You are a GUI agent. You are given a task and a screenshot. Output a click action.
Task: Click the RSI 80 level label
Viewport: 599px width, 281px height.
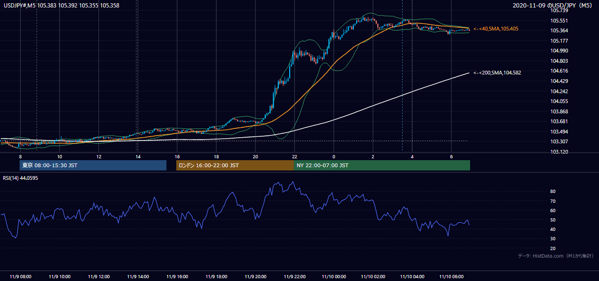(x=553, y=192)
